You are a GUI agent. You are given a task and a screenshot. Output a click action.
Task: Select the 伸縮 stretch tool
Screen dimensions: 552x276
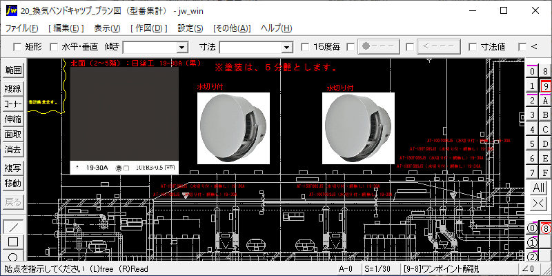click(x=13, y=119)
